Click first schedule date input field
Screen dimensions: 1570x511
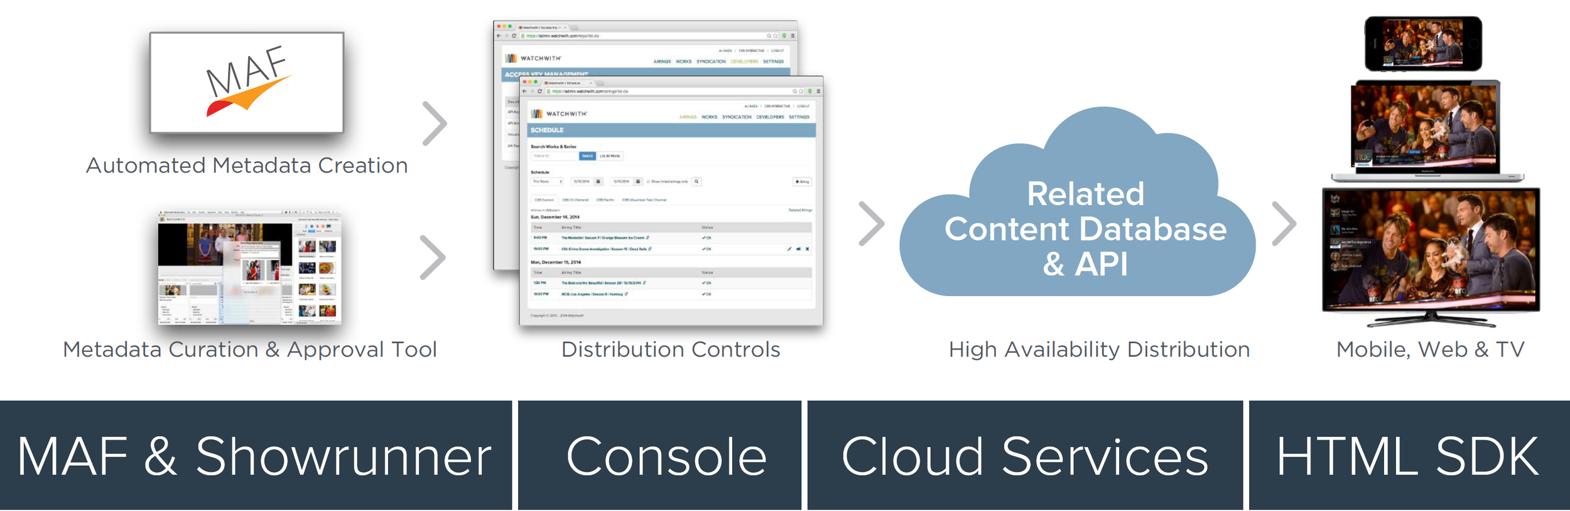pos(582,181)
